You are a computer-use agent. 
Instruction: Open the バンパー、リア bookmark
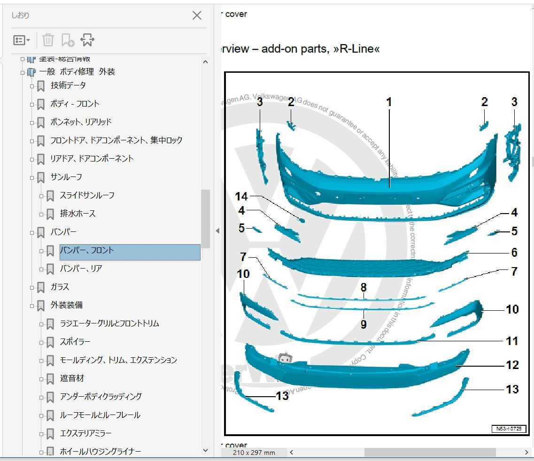point(81,269)
